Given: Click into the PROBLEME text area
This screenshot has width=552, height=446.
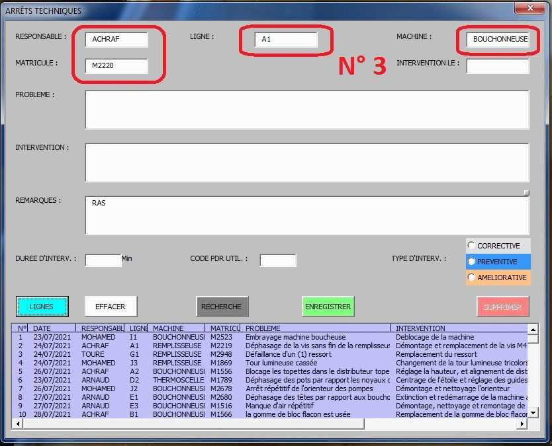Looking at the screenshot, I should tap(306, 109).
